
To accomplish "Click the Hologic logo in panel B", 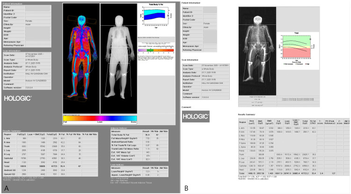I will [196, 116].
